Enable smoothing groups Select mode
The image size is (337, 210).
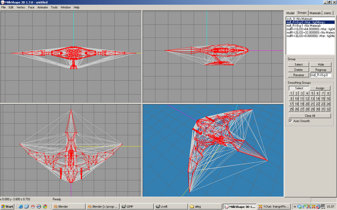tap(299, 88)
